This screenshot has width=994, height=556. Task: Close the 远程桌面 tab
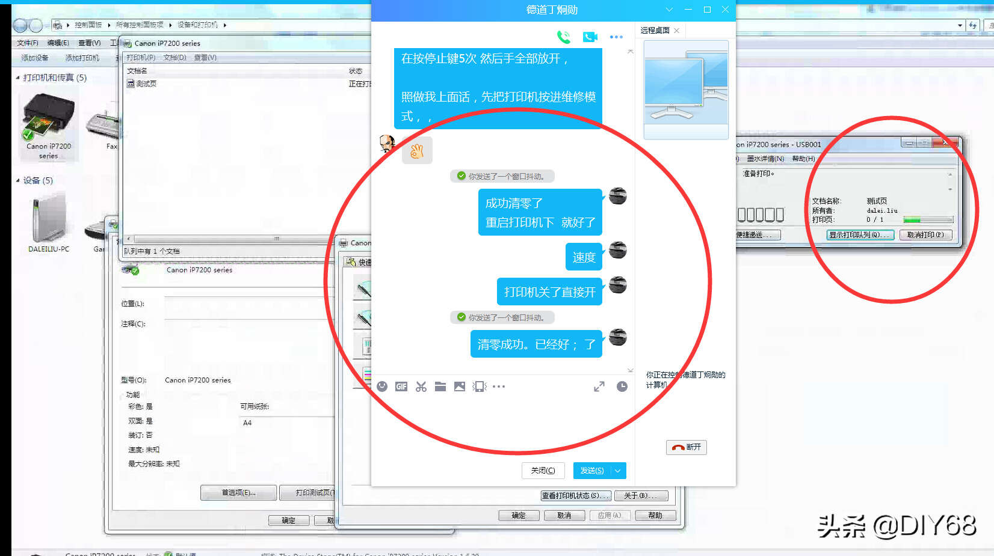pos(677,31)
